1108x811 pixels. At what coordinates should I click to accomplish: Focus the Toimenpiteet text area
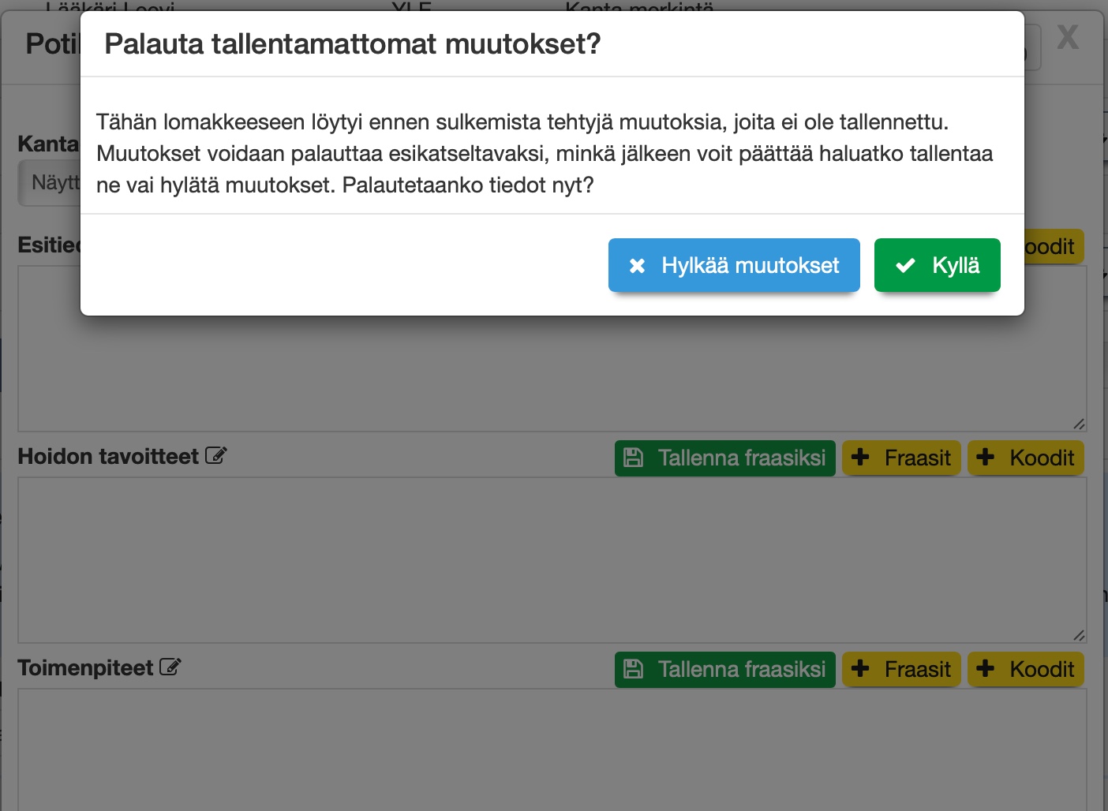(552, 749)
